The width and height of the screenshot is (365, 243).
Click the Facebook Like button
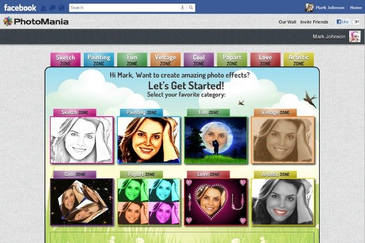tap(342, 21)
